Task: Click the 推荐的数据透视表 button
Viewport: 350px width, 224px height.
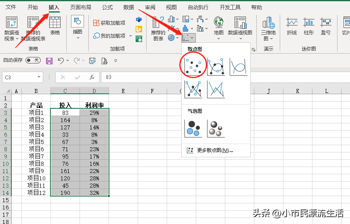Action: pos(33,29)
